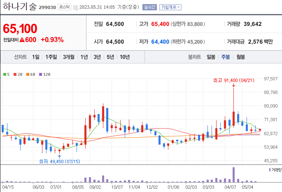Click the 하한가 45,200 text
Image resolution: width=282 pixels, height=192 pixels.
pyautogui.click(x=188, y=42)
